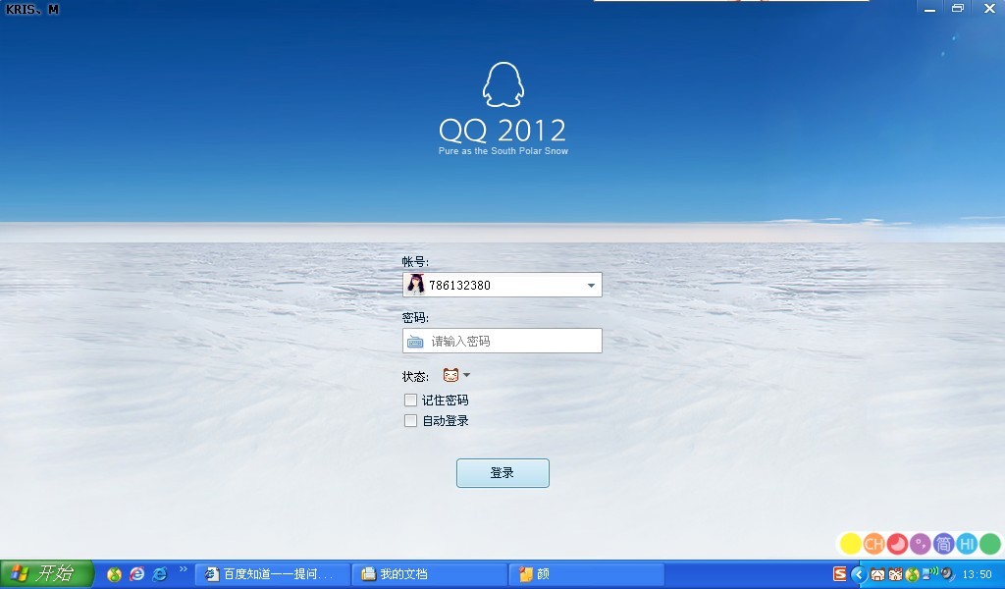Click the CH language bubble icon

pos(873,543)
